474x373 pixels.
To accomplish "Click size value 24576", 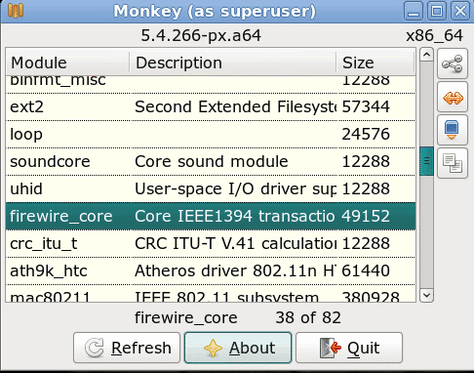I will pos(366,134).
